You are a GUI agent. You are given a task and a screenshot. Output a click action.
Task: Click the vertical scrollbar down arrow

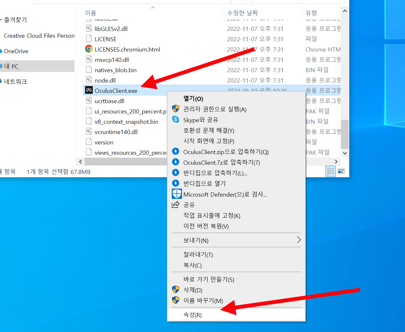point(345,153)
